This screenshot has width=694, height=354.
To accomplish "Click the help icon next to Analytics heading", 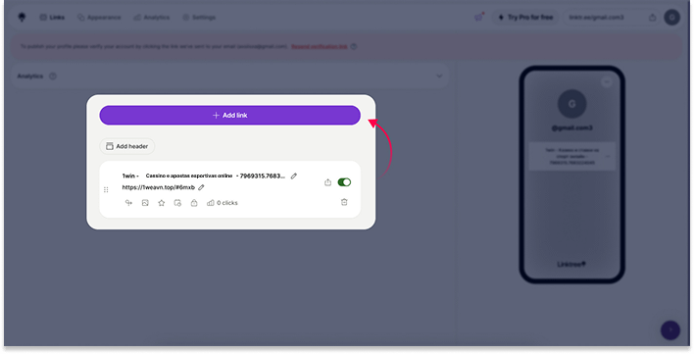I will coord(53,76).
